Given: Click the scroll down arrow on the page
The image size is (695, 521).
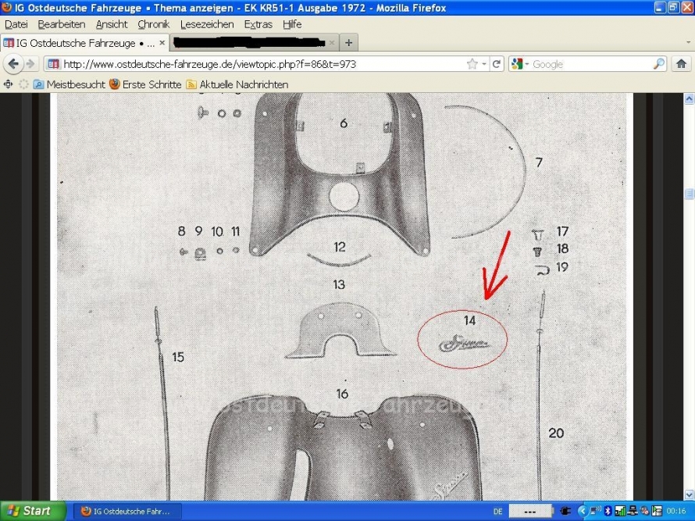Looking at the screenshot, I should 689,494.
